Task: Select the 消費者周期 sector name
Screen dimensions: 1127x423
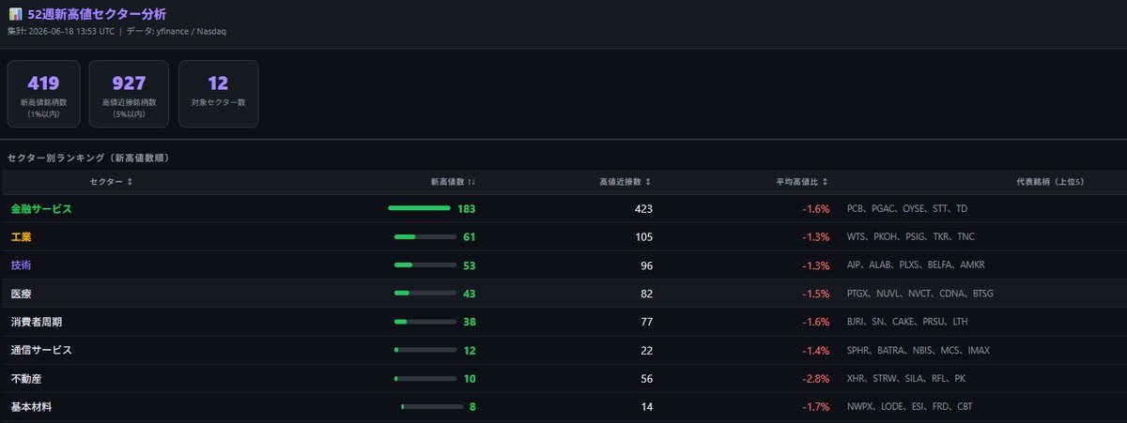Action: coord(37,322)
